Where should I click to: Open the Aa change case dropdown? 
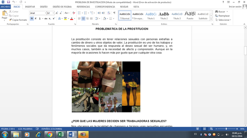pyautogui.click(x=67, y=13)
